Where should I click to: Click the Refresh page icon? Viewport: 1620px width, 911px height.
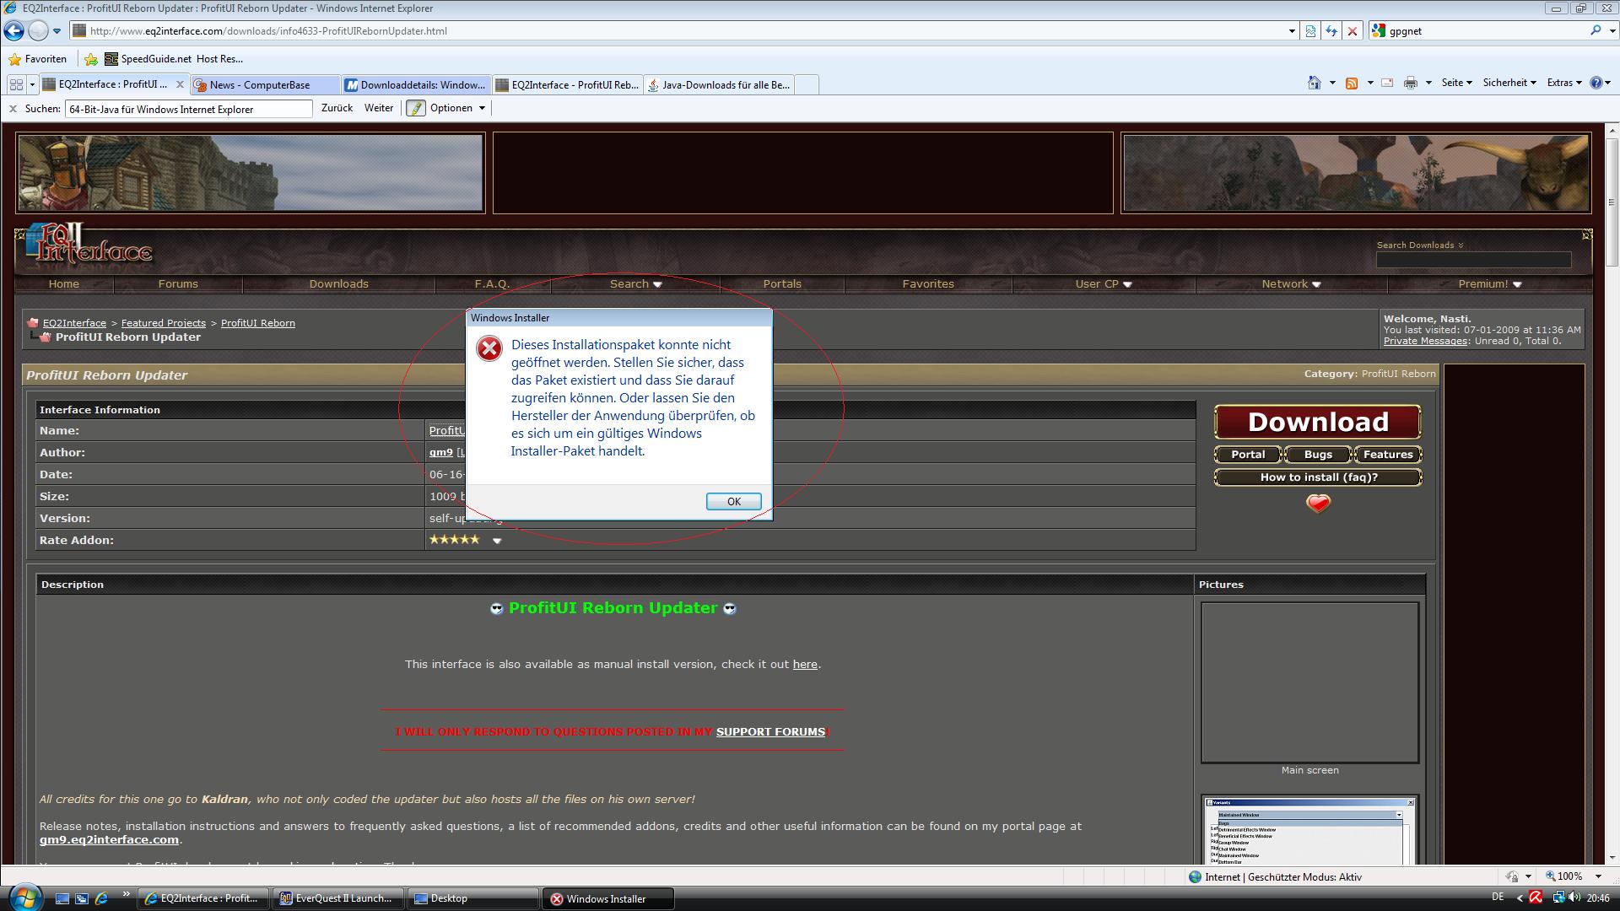[1331, 31]
